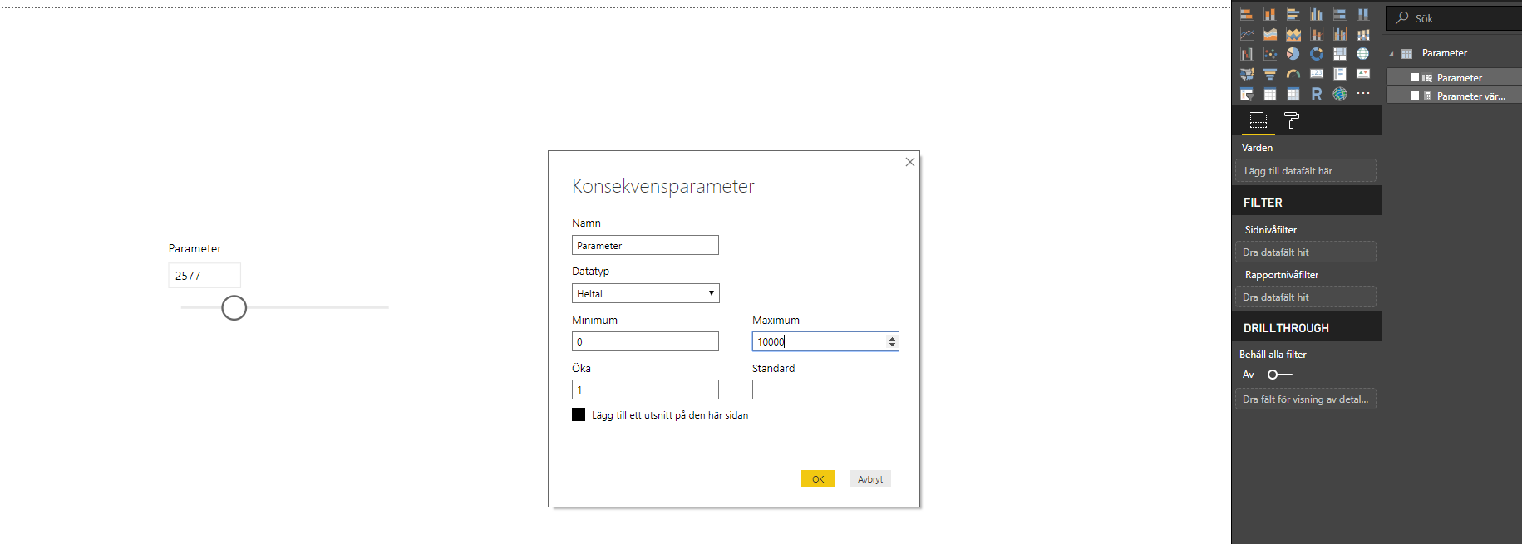Select the 100% stacked bar chart visual

[1339, 14]
